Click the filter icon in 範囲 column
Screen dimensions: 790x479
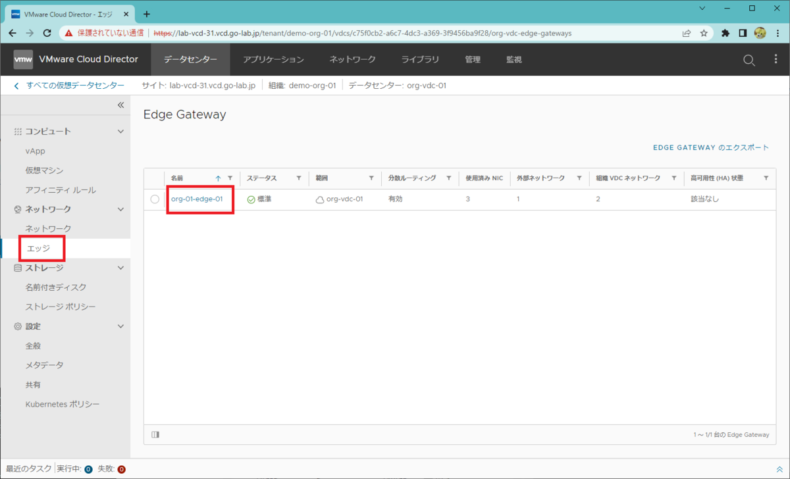coord(371,178)
